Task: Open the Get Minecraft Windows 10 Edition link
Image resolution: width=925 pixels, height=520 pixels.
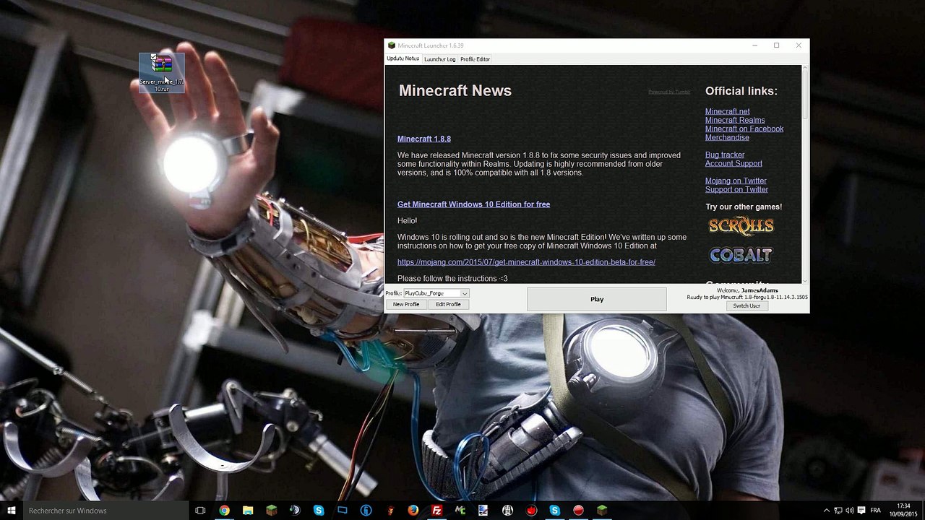Action: pyautogui.click(x=473, y=204)
